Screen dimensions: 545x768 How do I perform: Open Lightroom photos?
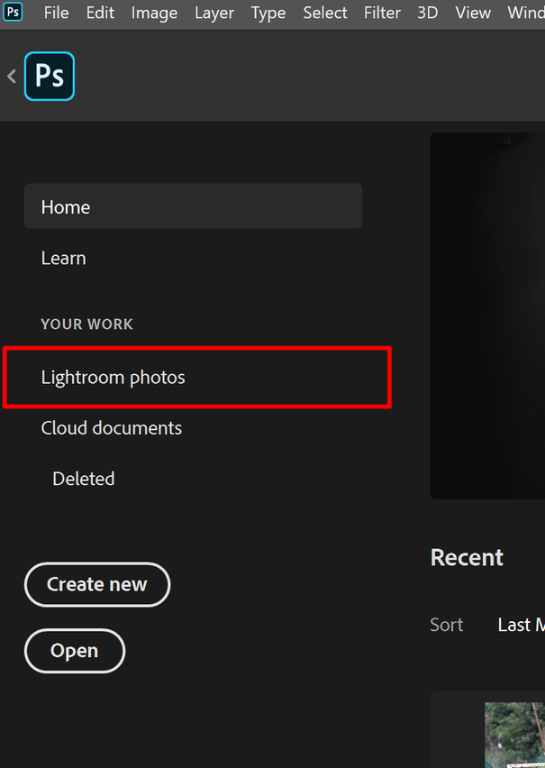pyautogui.click(x=114, y=378)
